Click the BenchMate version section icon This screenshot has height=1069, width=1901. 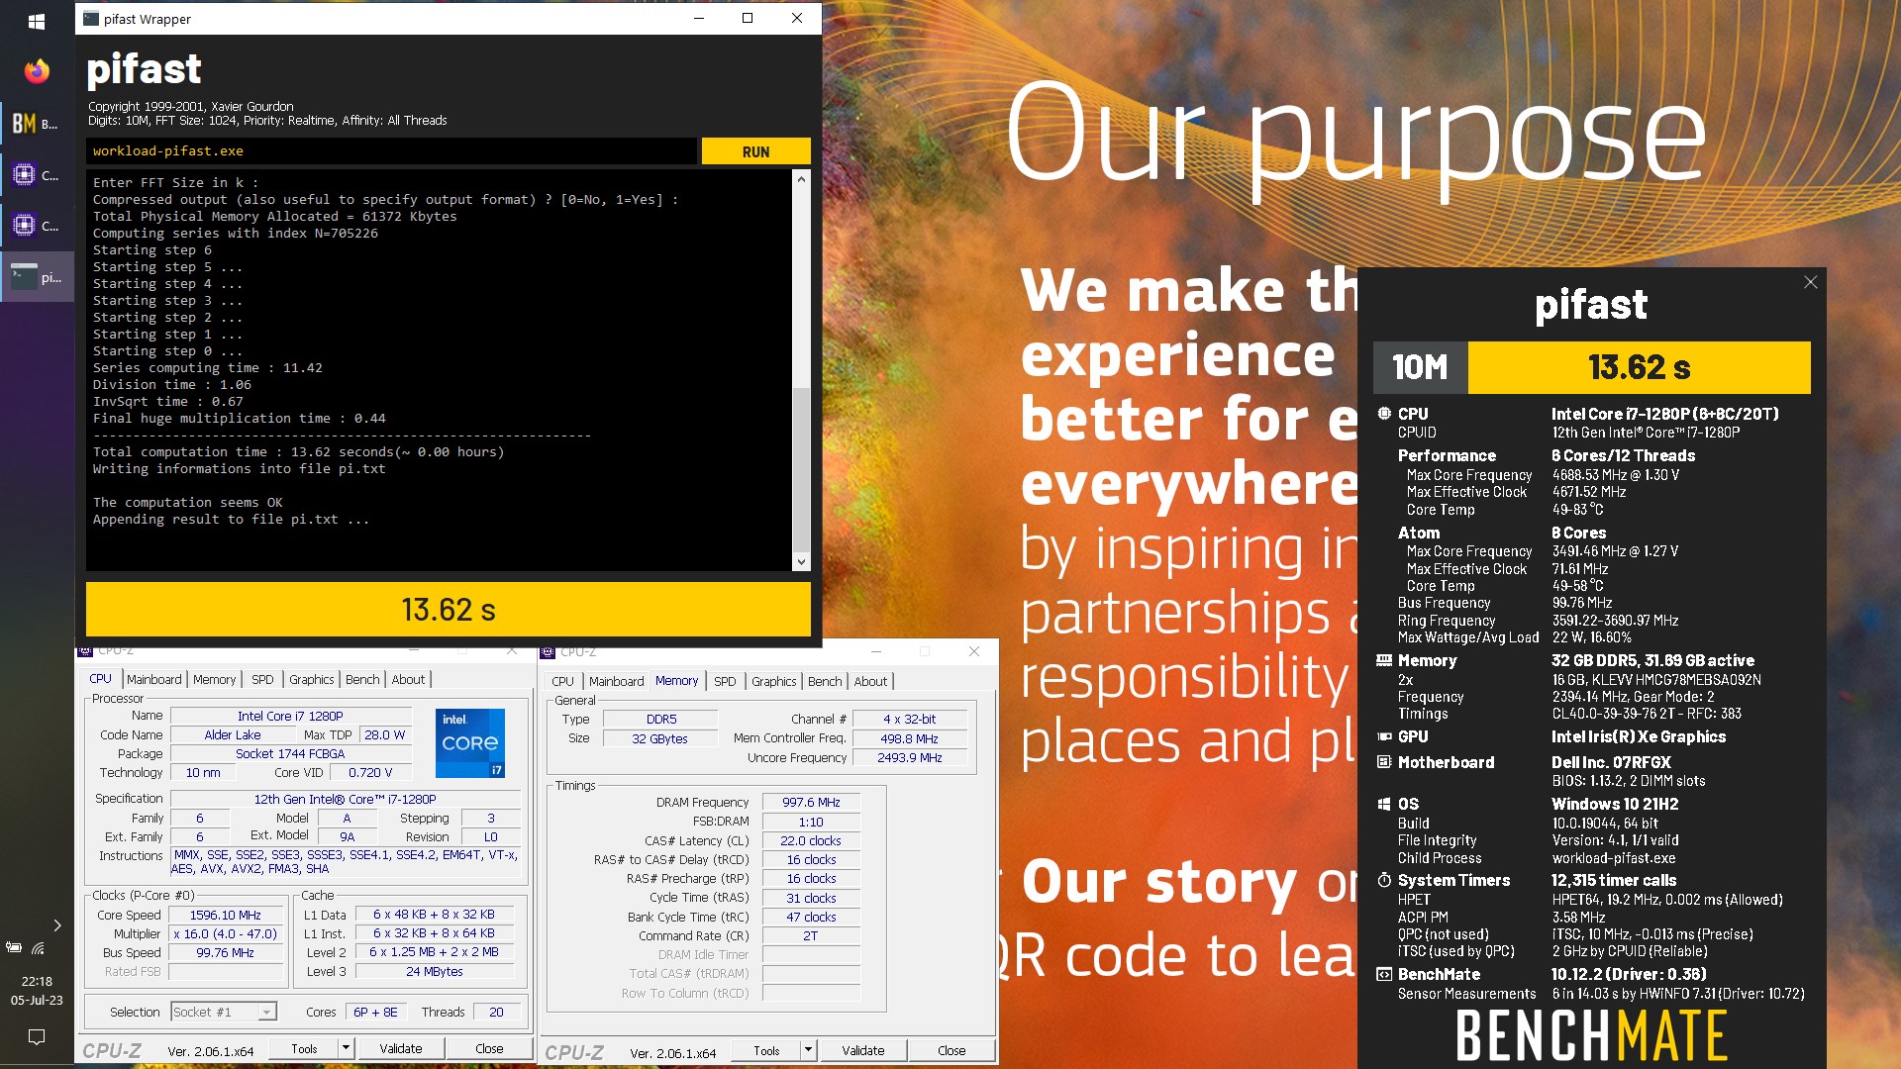coord(1384,974)
